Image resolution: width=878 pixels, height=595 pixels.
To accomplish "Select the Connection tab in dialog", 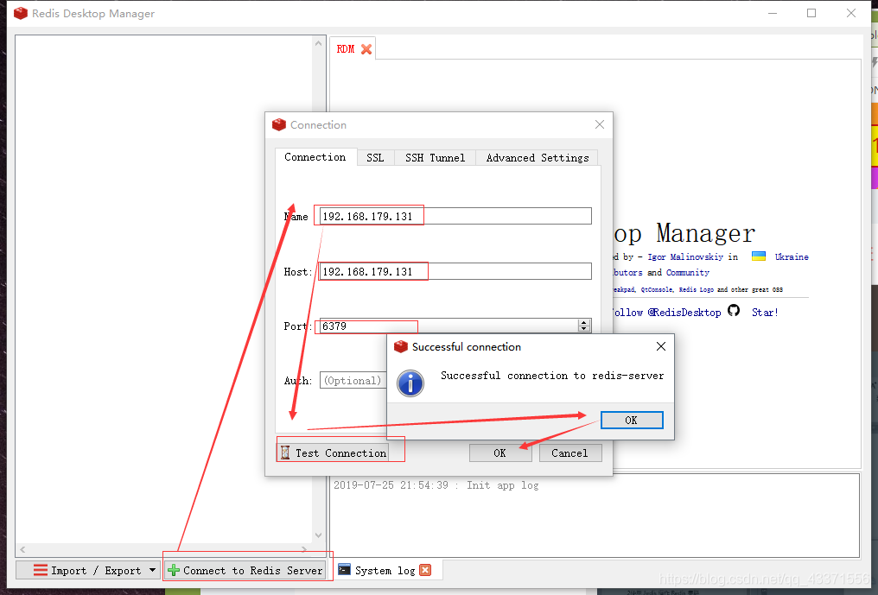I will [x=315, y=156].
